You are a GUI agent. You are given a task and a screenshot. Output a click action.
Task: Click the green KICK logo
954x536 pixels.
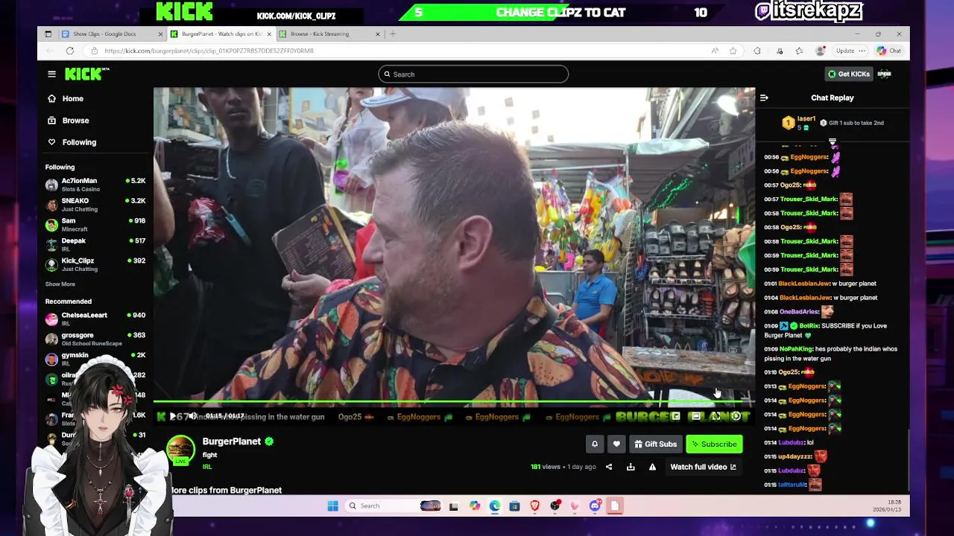[x=85, y=74]
